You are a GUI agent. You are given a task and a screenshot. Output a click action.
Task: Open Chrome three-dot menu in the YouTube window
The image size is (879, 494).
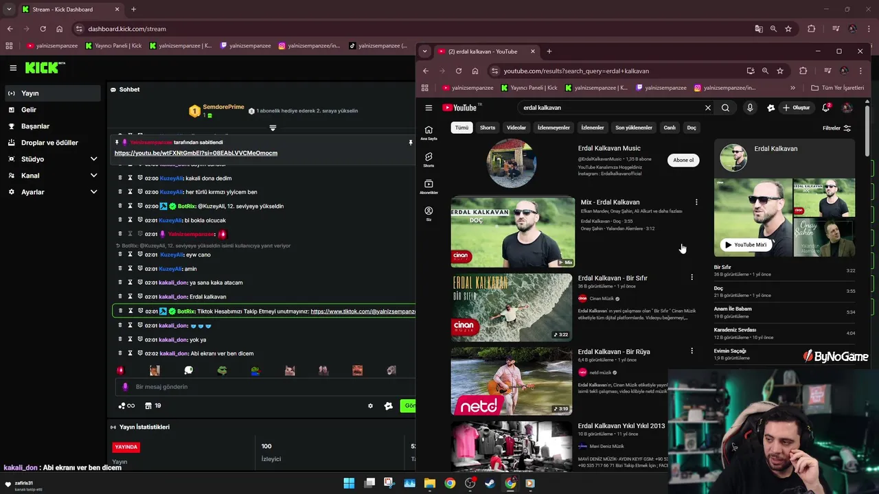[x=860, y=71]
